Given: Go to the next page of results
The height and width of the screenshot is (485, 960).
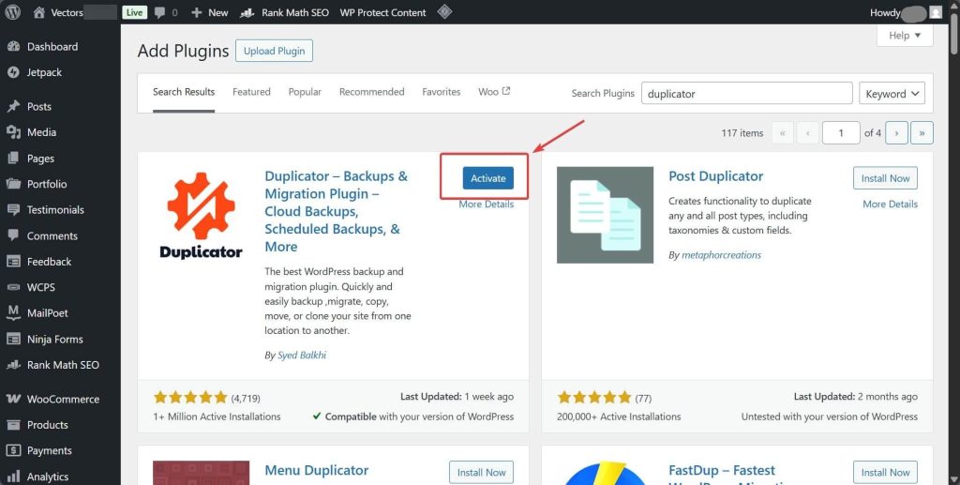Looking at the screenshot, I should tap(896, 133).
